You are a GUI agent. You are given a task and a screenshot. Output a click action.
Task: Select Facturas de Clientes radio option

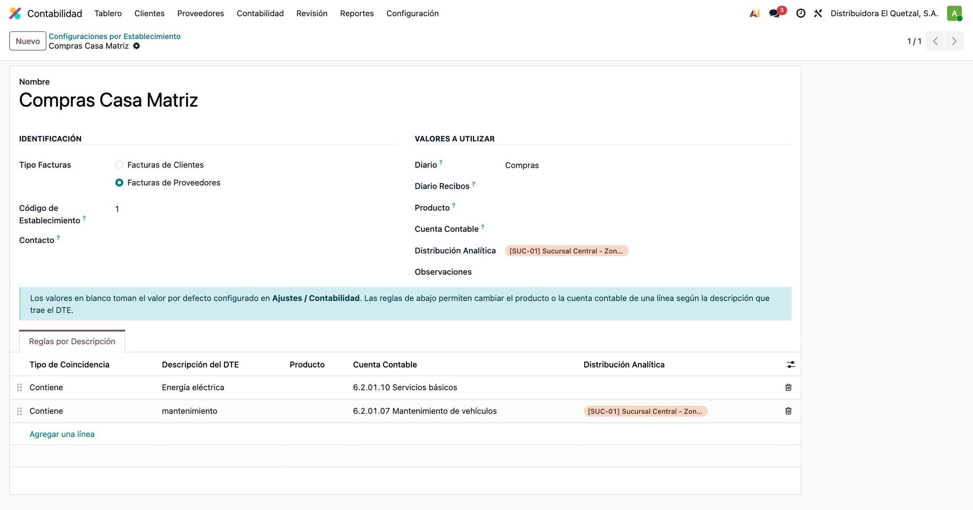pyautogui.click(x=119, y=165)
